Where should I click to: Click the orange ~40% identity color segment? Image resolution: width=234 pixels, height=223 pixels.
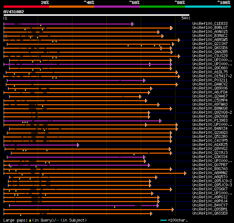[72, 7]
